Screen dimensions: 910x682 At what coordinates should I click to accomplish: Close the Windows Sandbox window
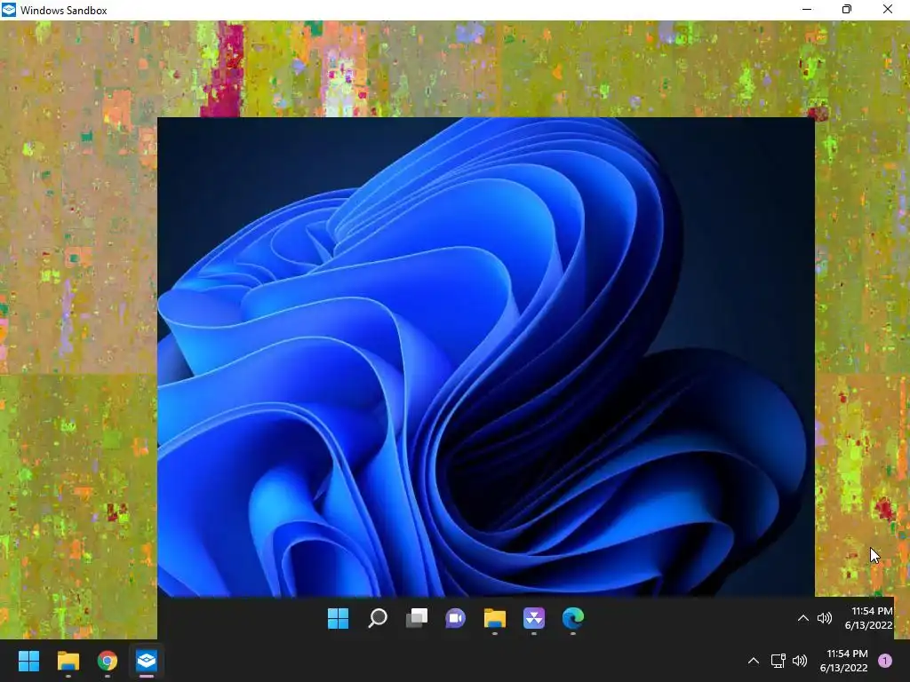(x=888, y=9)
